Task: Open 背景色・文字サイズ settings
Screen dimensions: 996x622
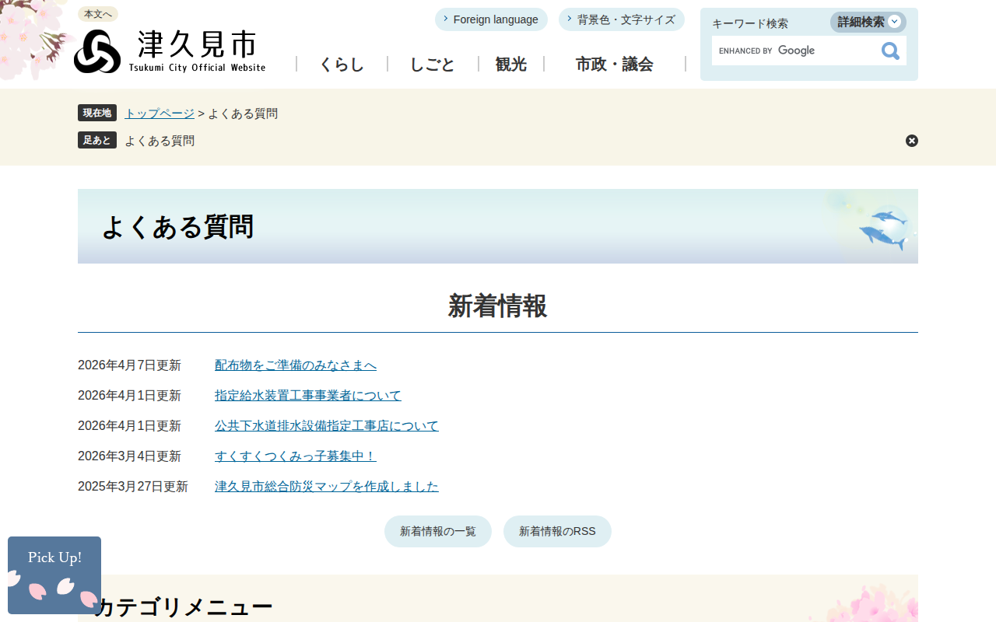Action: [x=622, y=19]
